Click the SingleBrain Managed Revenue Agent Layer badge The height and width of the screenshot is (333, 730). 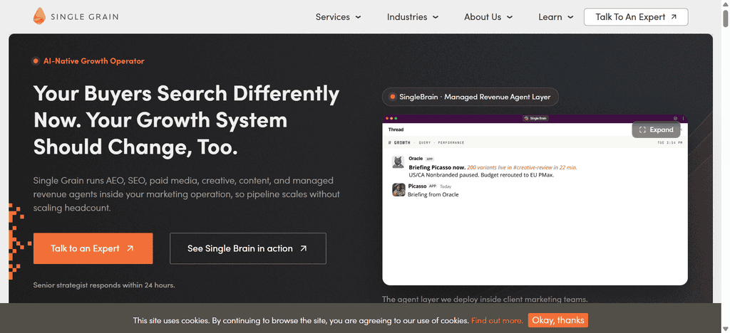click(471, 97)
